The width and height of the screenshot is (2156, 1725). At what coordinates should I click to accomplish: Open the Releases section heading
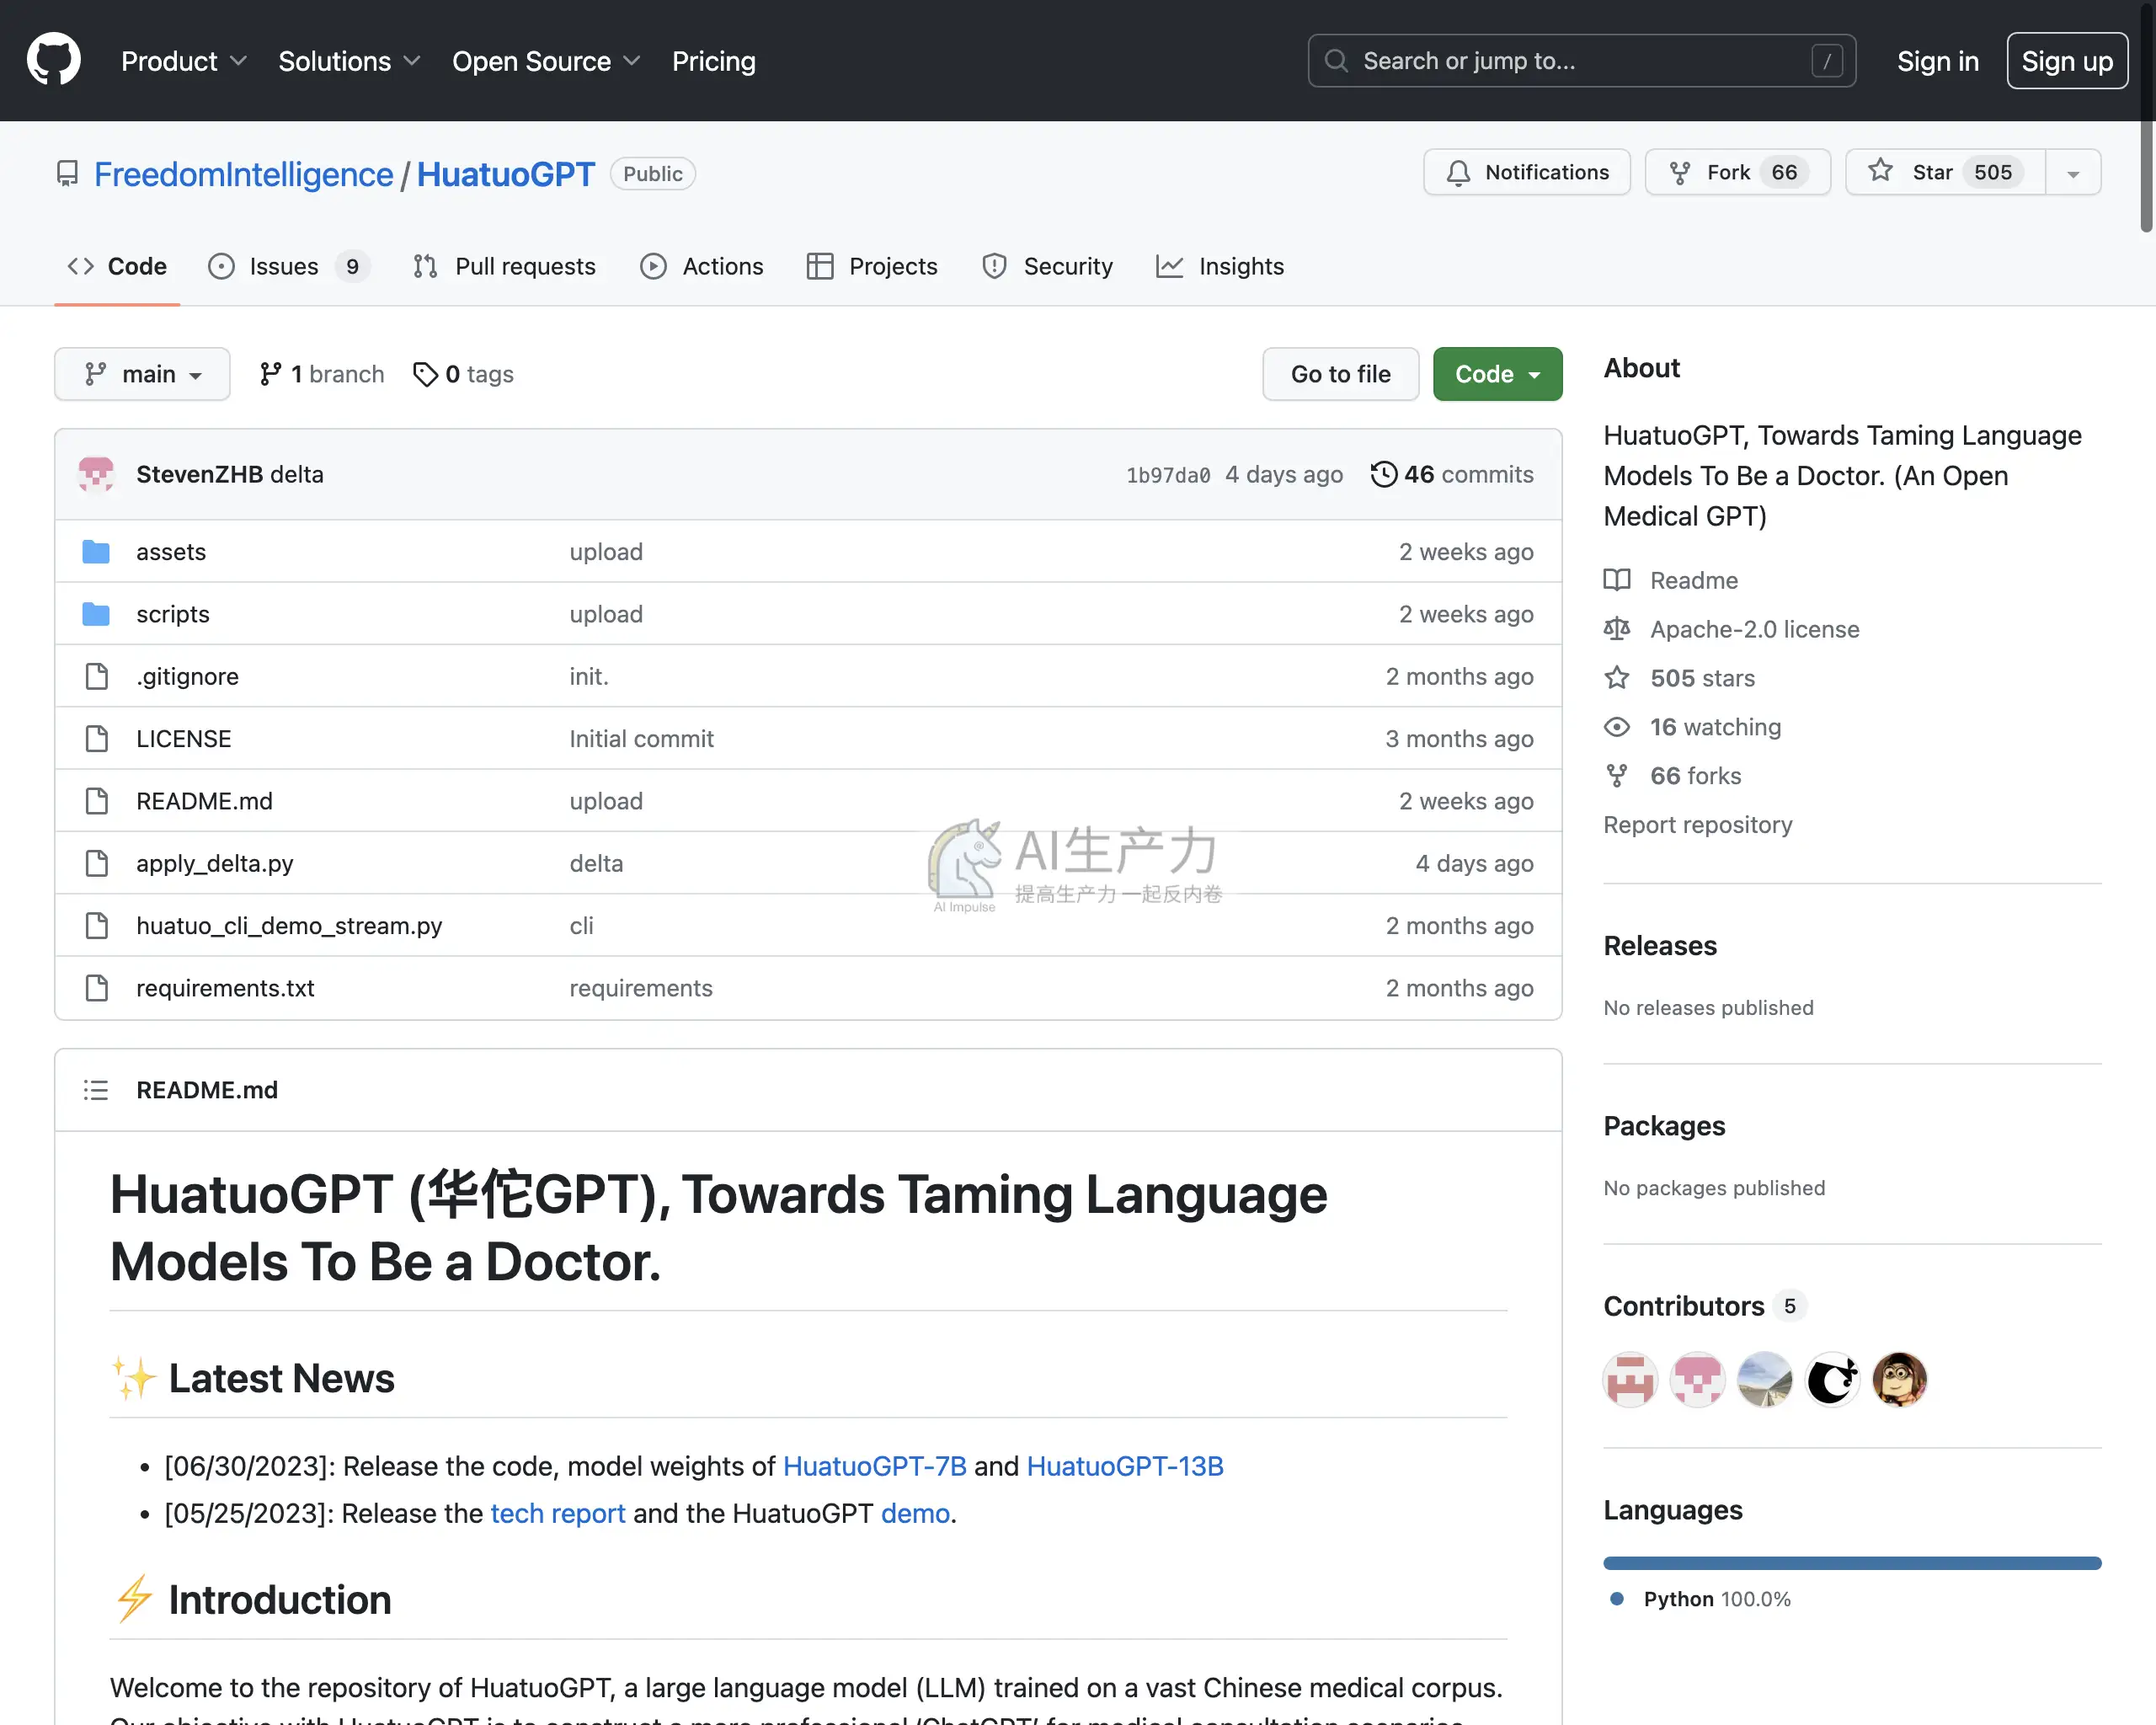pos(1660,946)
